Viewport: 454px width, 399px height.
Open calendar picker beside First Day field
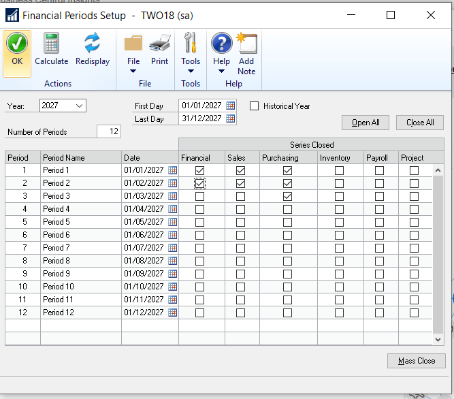(x=231, y=106)
